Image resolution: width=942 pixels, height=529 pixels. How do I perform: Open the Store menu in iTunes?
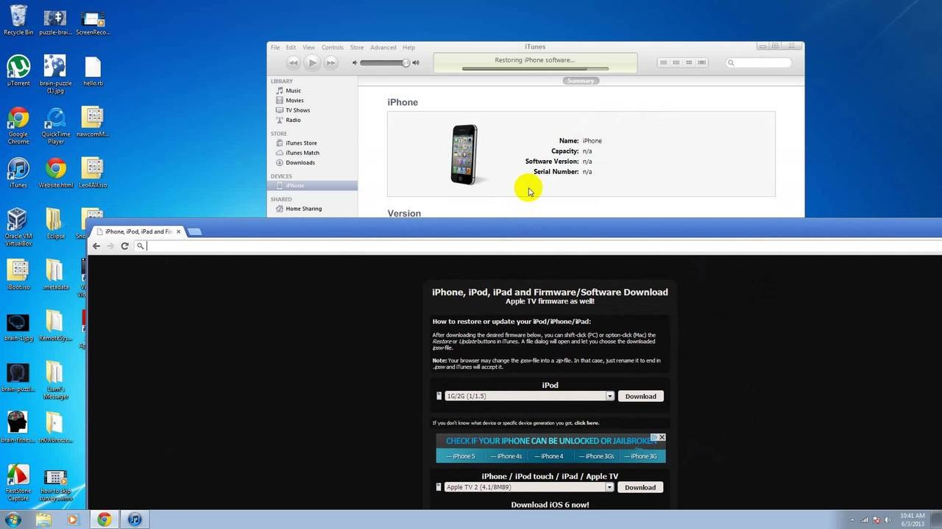[357, 48]
